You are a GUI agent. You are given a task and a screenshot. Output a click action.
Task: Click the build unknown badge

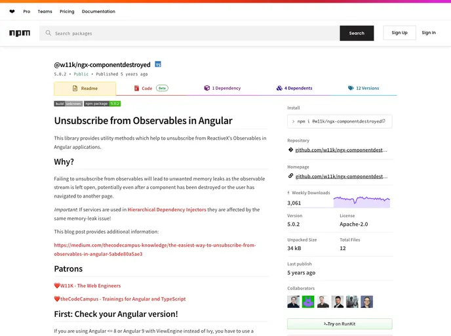point(68,104)
